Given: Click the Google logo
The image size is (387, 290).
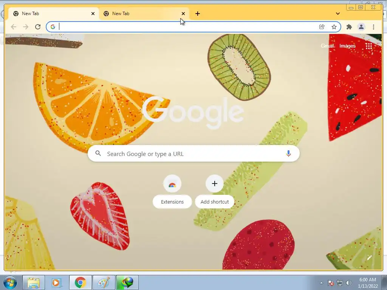Looking at the screenshot, I should tap(193, 113).
